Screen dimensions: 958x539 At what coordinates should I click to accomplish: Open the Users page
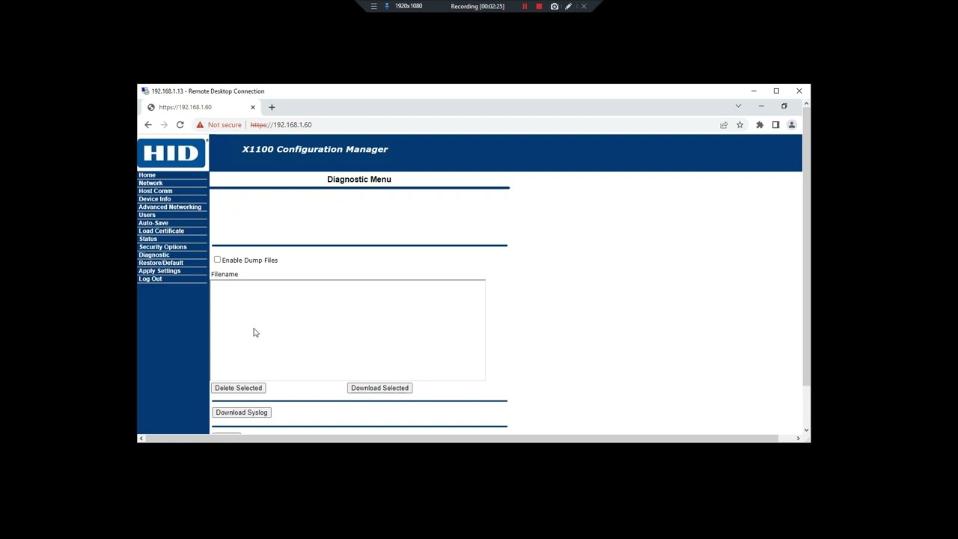pyautogui.click(x=147, y=215)
